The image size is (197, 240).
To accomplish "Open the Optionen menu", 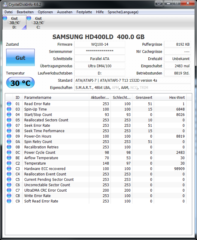I will coord(45,12).
